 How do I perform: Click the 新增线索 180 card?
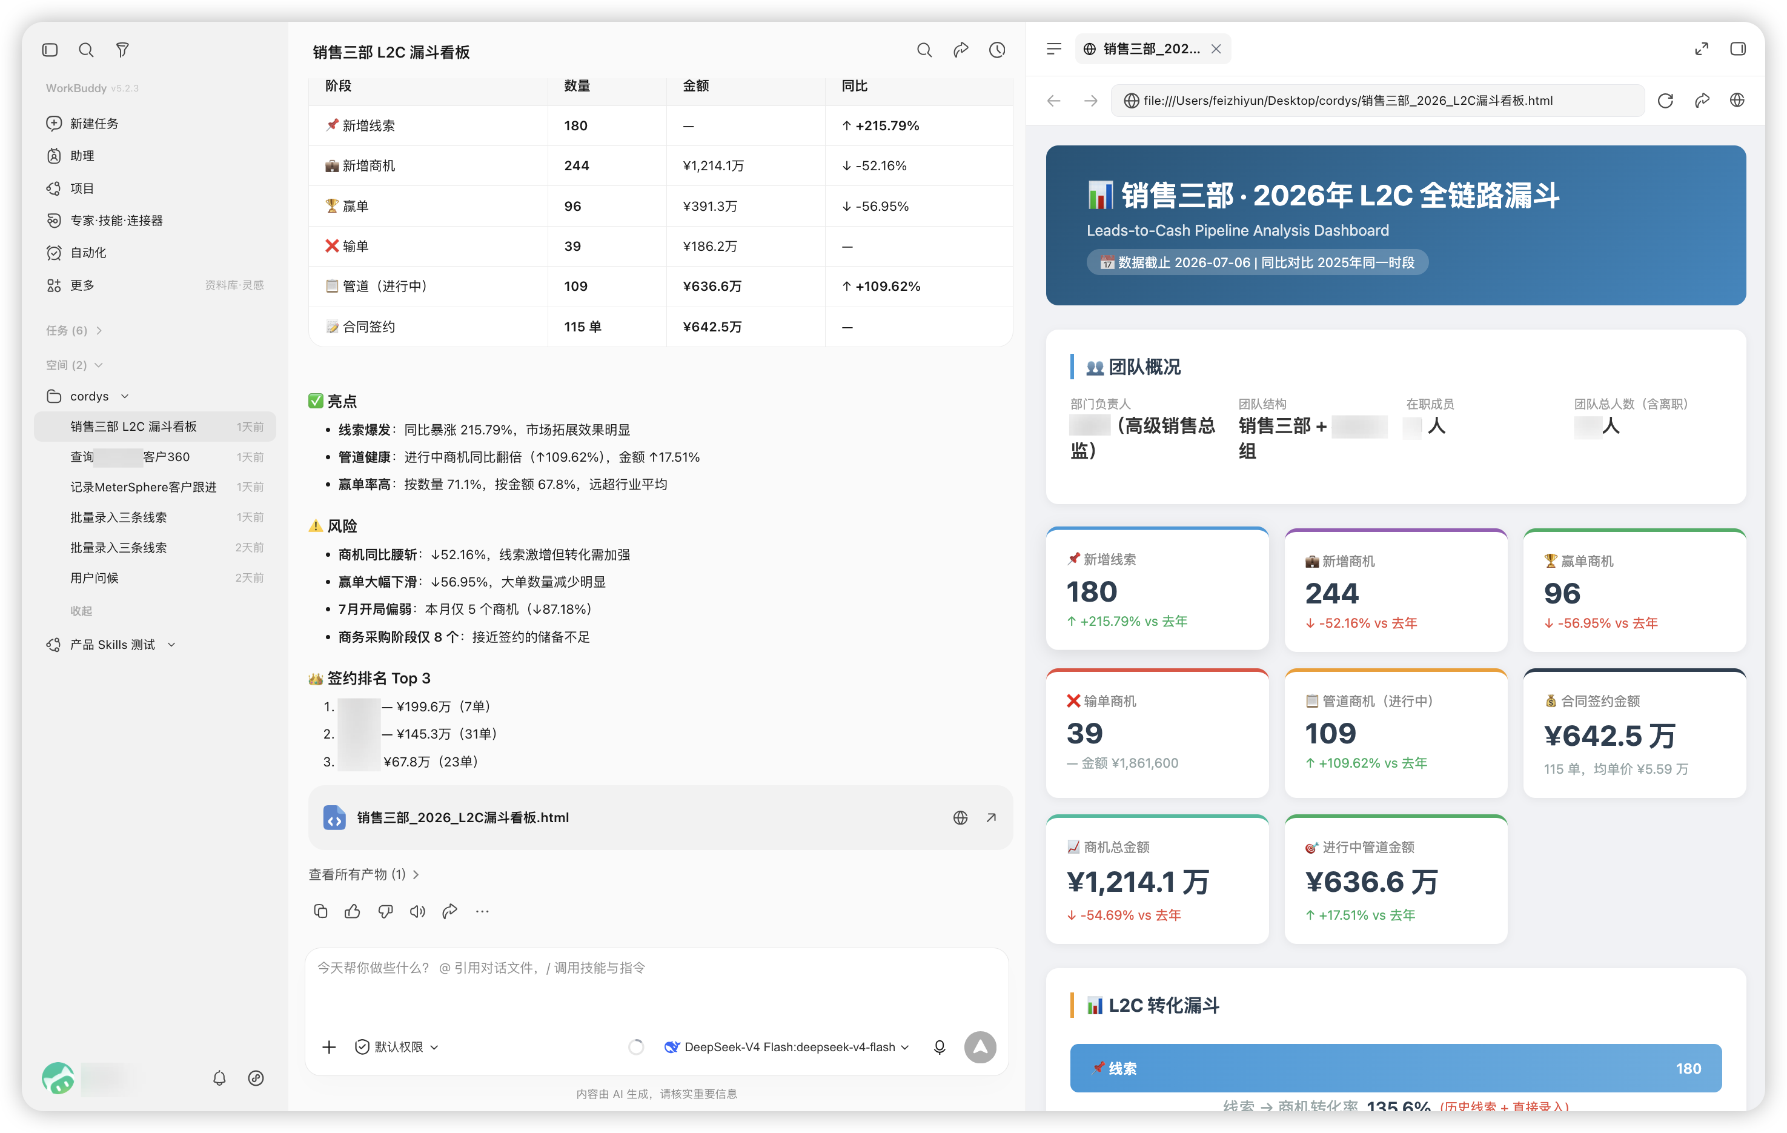coord(1157,589)
